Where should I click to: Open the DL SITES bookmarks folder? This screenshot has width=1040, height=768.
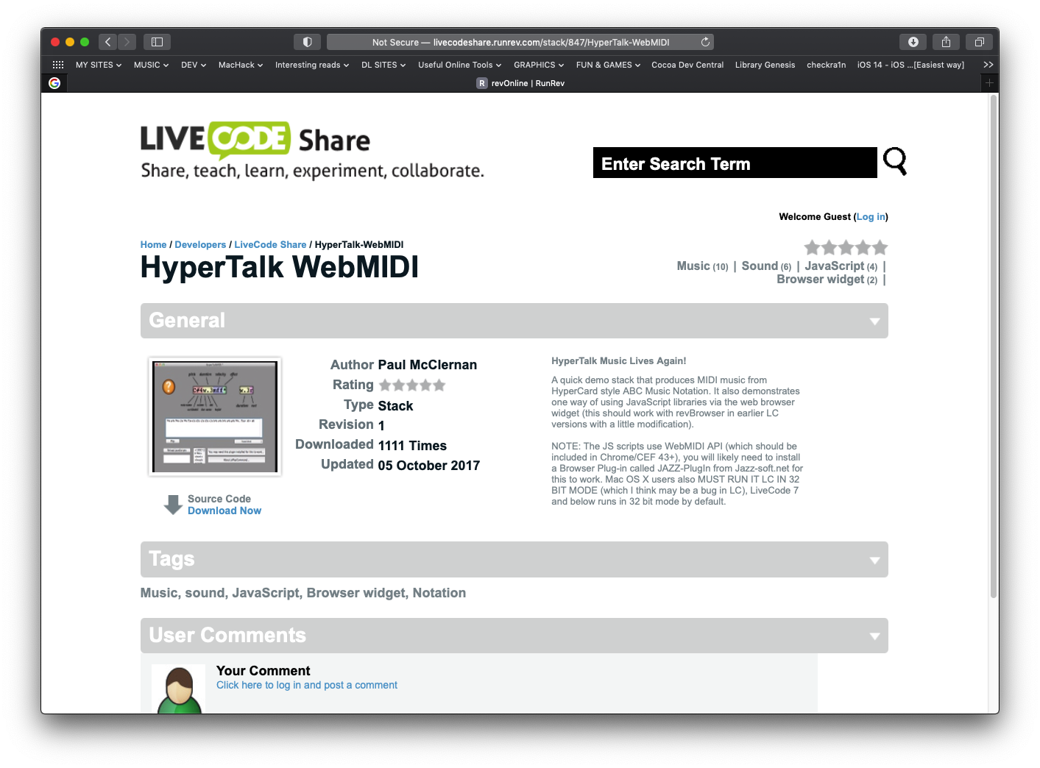(383, 65)
